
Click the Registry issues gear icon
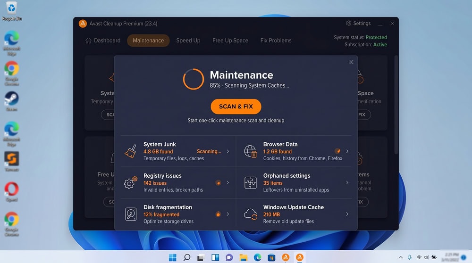click(130, 182)
